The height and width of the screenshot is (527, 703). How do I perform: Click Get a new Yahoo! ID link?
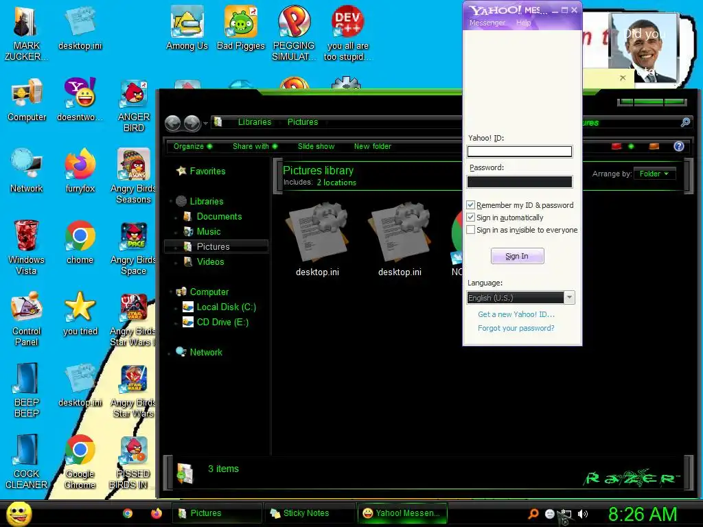pyautogui.click(x=516, y=314)
